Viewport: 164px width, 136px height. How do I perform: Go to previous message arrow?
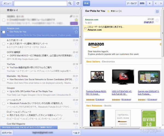coord(156,3)
